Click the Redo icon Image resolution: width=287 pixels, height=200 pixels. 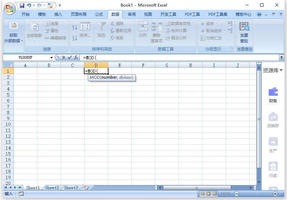39,6
